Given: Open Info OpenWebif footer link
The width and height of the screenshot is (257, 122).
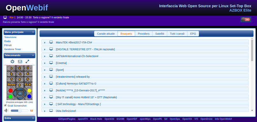Looking at the screenshot, I should [223, 119].
